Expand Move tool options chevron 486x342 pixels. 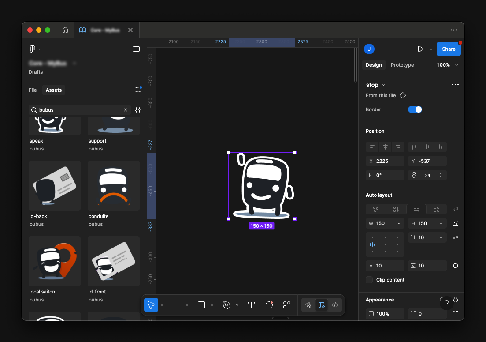coord(162,305)
